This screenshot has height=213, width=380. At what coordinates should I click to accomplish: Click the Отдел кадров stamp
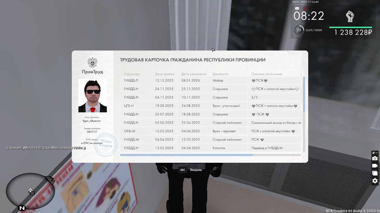click(106, 145)
